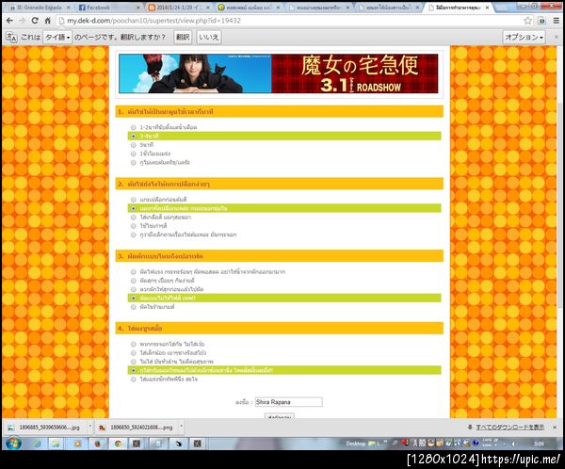This screenshot has height=469, width=565.
Task: Switch to the fourth tab with yellow favicon
Action: (249, 8)
